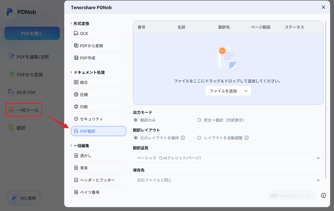Image resolution: width=334 pixels, height=211 pixels.
Task: Click the info icon beside レイアウトを自動調整
Action: pyautogui.click(x=246, y=138)
